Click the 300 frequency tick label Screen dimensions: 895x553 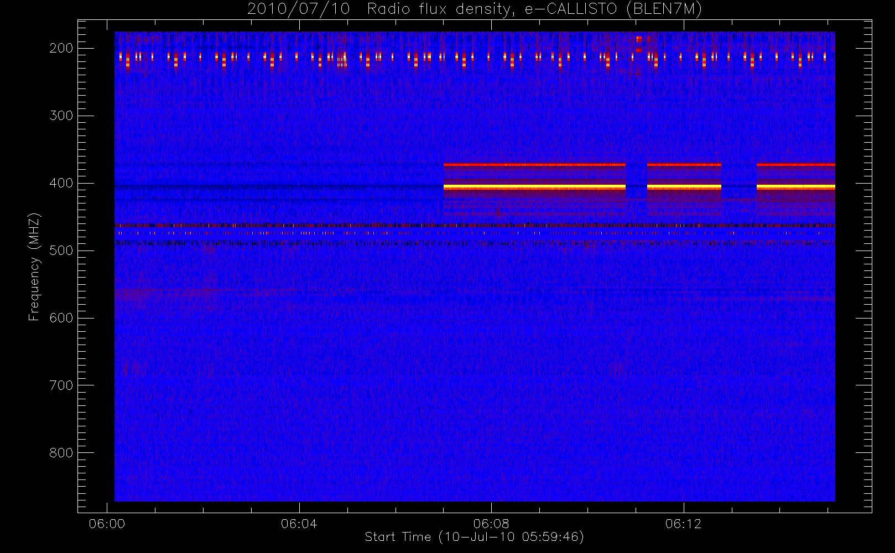[x=61, y=116]
